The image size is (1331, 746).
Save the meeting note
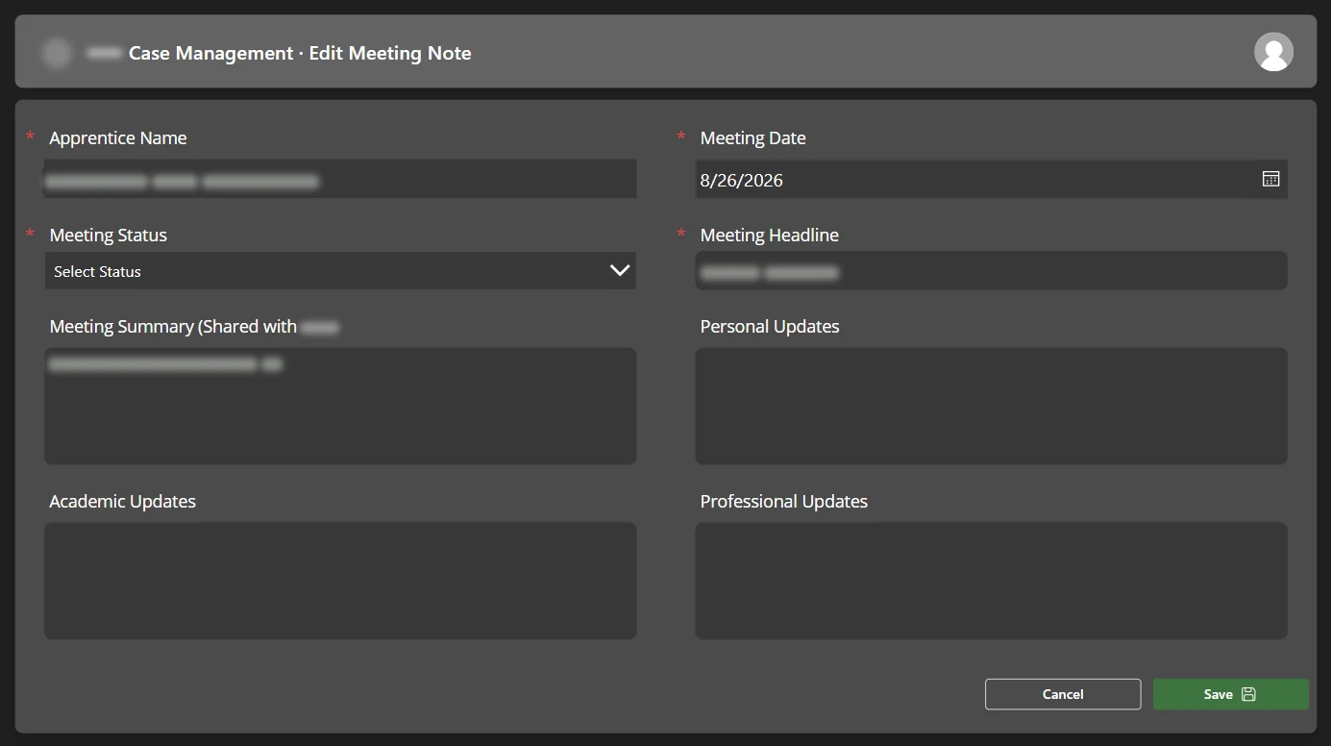[x=1230, y=694]
